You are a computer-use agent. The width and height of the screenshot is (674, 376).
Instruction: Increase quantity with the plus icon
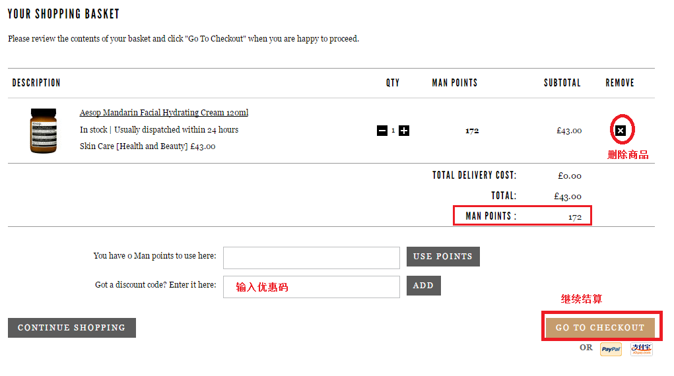click(404, 131)
